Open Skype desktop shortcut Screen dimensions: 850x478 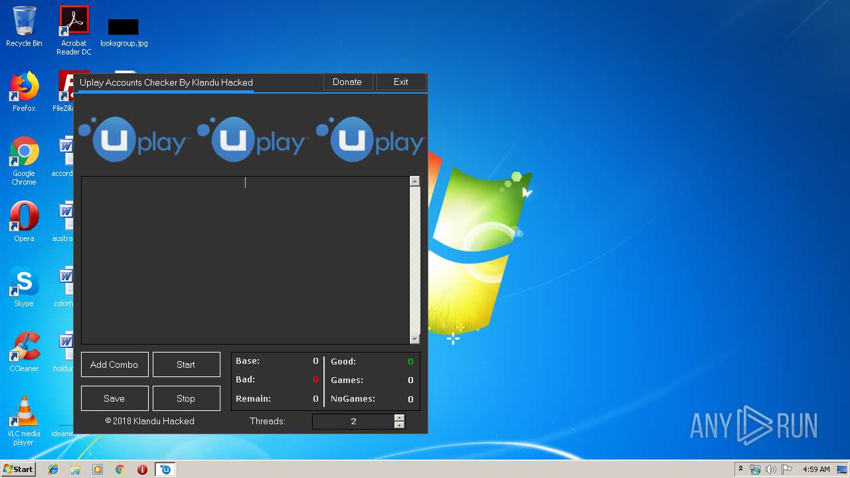24,287
